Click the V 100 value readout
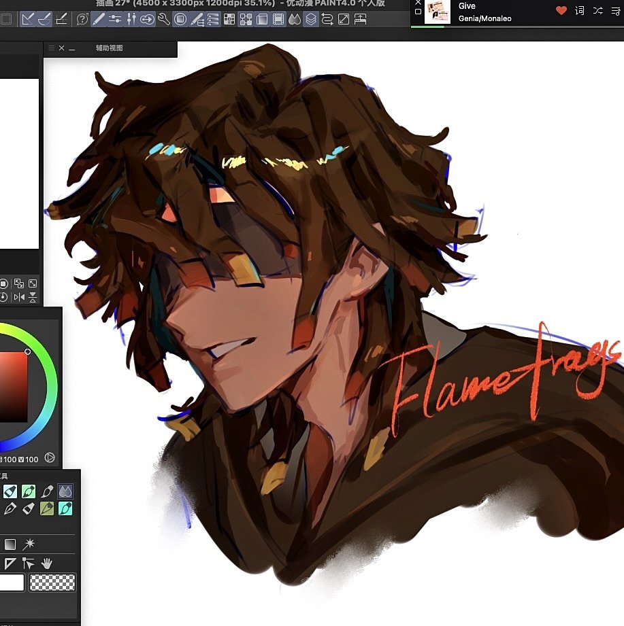624x626 pixels. (29, 459)
